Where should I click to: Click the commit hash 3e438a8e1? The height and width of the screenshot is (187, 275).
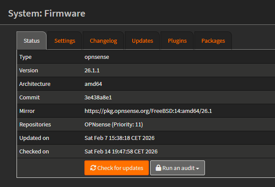(x=98, y=97)
